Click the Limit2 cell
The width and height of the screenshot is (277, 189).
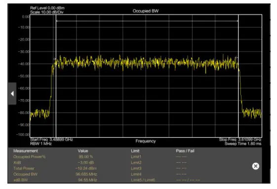coord(136,162)
